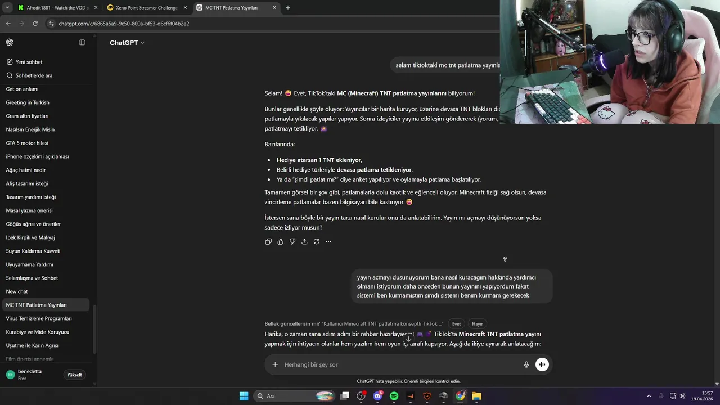720x405 pixels.
Task: Open 'Greeting in Turkish' chat
Action: click(x=46, y=102)
